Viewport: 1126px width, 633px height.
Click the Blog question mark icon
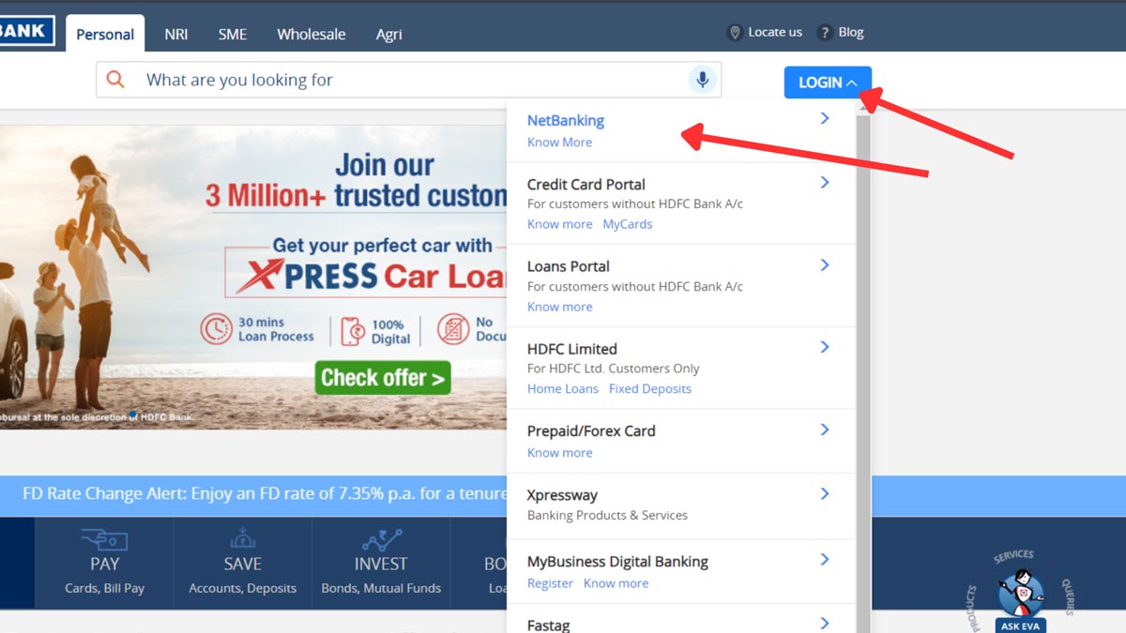click(x=824, y=32)
